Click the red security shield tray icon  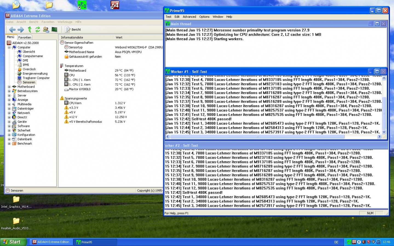pyautogui.click(x=369, y=242)
